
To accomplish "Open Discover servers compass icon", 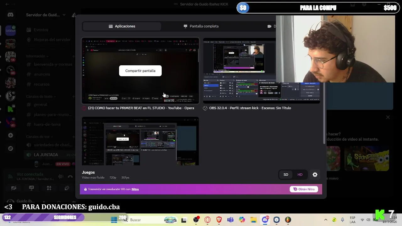I will tap(10, 148).
